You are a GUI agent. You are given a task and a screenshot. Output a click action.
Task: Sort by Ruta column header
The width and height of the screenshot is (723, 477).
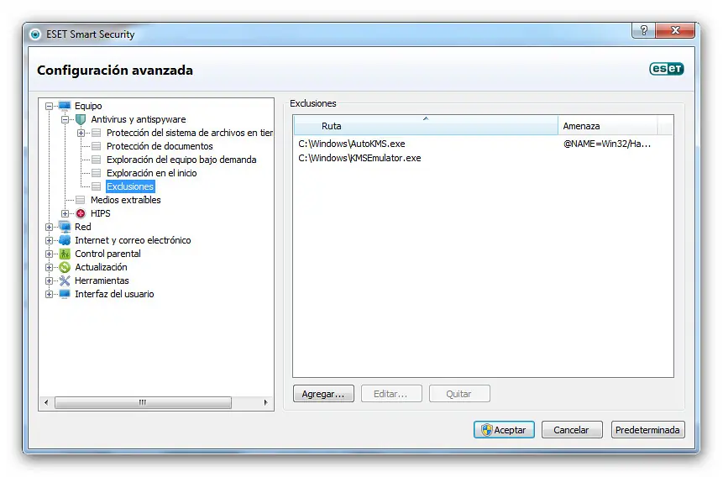(x=426, y=125)
